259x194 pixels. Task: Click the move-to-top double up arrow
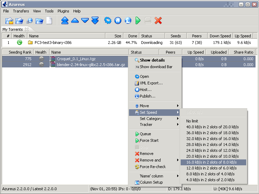click(65, 21)
